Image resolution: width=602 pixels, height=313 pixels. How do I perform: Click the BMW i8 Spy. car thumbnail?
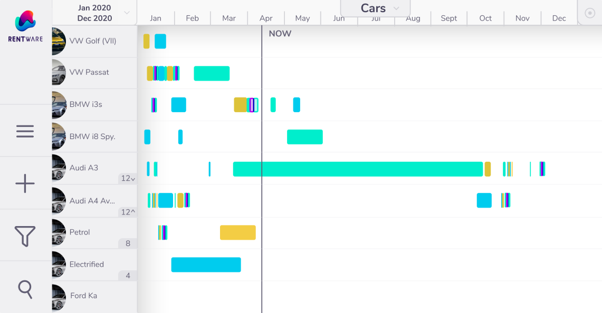[59, 136]
